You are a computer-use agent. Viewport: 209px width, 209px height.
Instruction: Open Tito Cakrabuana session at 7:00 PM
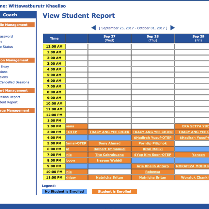109,155
